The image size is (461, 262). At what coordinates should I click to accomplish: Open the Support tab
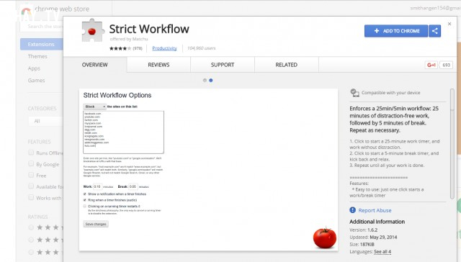(x=223, y=65)
